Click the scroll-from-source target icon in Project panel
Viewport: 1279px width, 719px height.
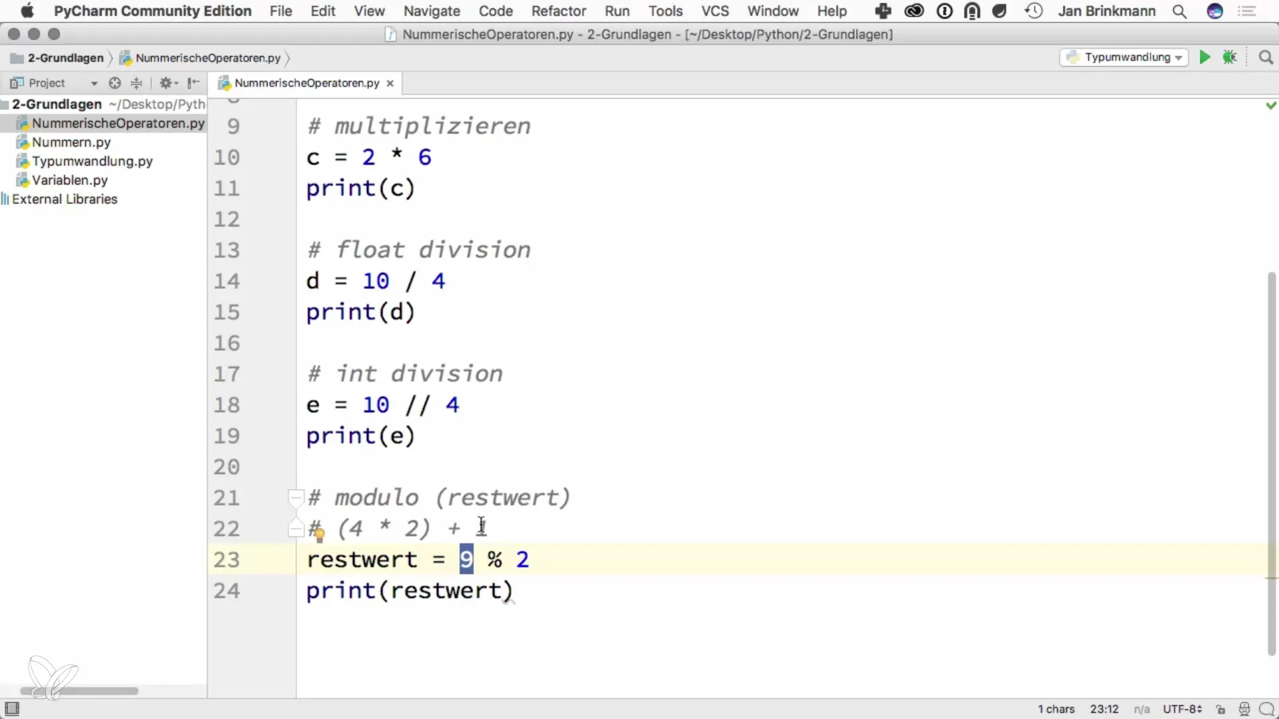pyautogui.click(x=115, y=83)
